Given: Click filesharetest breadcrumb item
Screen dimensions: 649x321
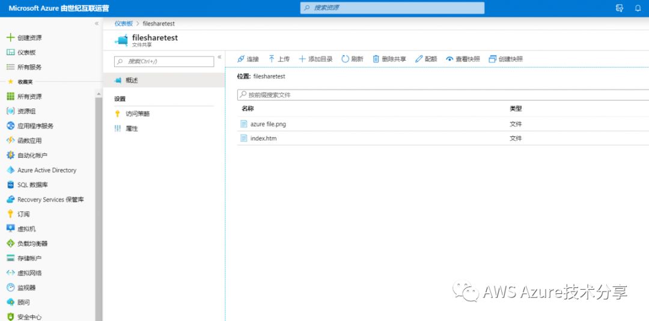Looking at the screenshot, I should (x=159, y=23).
